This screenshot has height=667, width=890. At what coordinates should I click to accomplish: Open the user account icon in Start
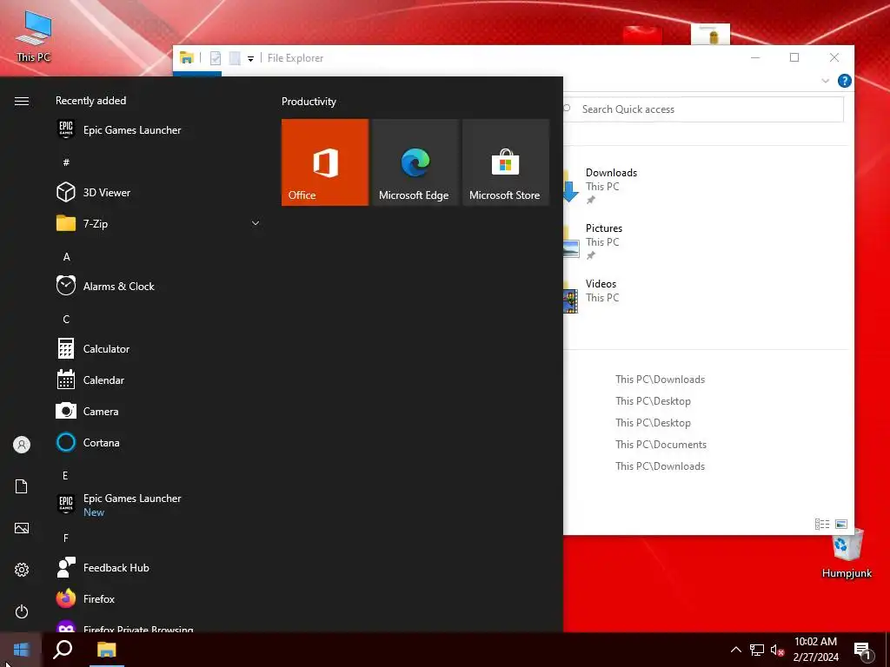coord(22,445)
